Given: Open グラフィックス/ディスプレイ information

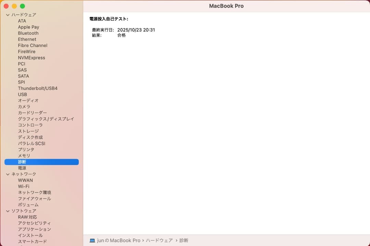Looking at the screenshot, I should point(46,119).
